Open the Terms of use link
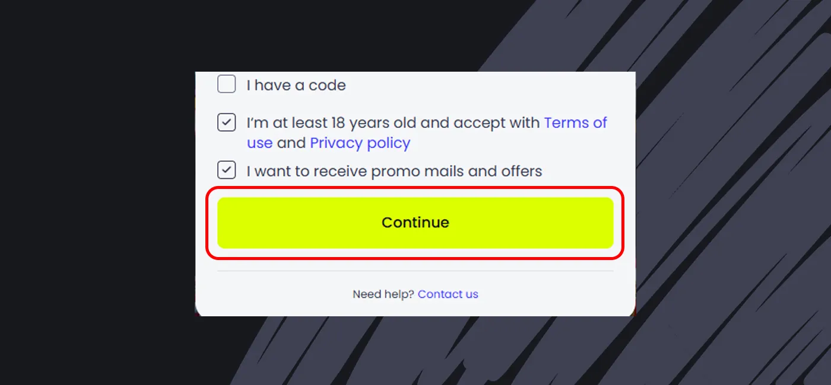831x385 pixels. pos(575,123)
